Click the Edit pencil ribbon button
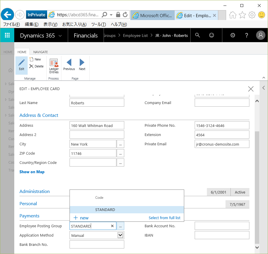Viewport: 268px width, 254px height. pos(22,65)
